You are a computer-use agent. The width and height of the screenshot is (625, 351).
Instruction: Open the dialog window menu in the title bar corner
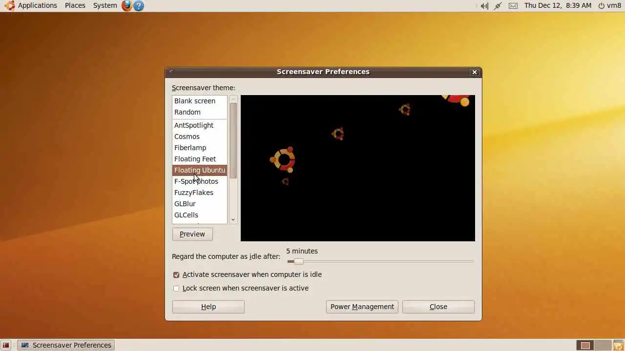coord(171,72)
